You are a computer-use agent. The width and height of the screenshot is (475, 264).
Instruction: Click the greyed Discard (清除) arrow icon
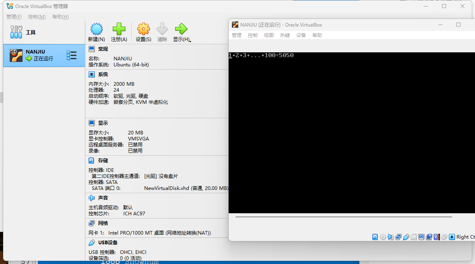162,29
